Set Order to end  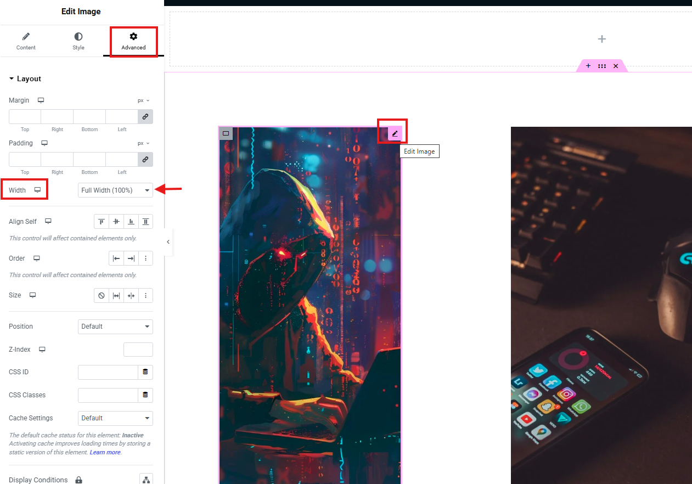click(131, 258)
